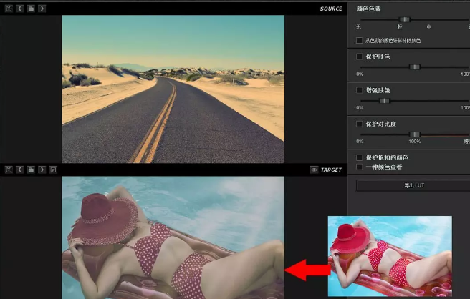Go to next image in SOURCE toolbar

[42, 9]
